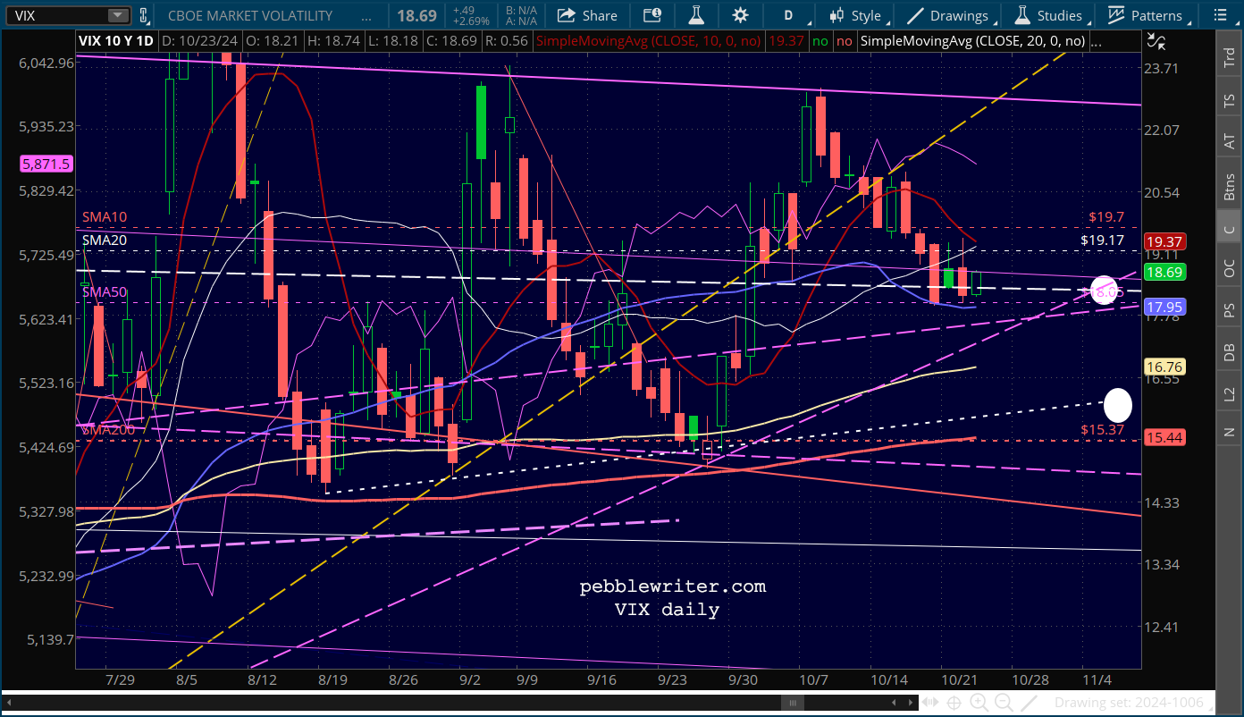Toggle the study legend collapse icon
The height and width of the screenshot is (717, 1244).
1156,41
